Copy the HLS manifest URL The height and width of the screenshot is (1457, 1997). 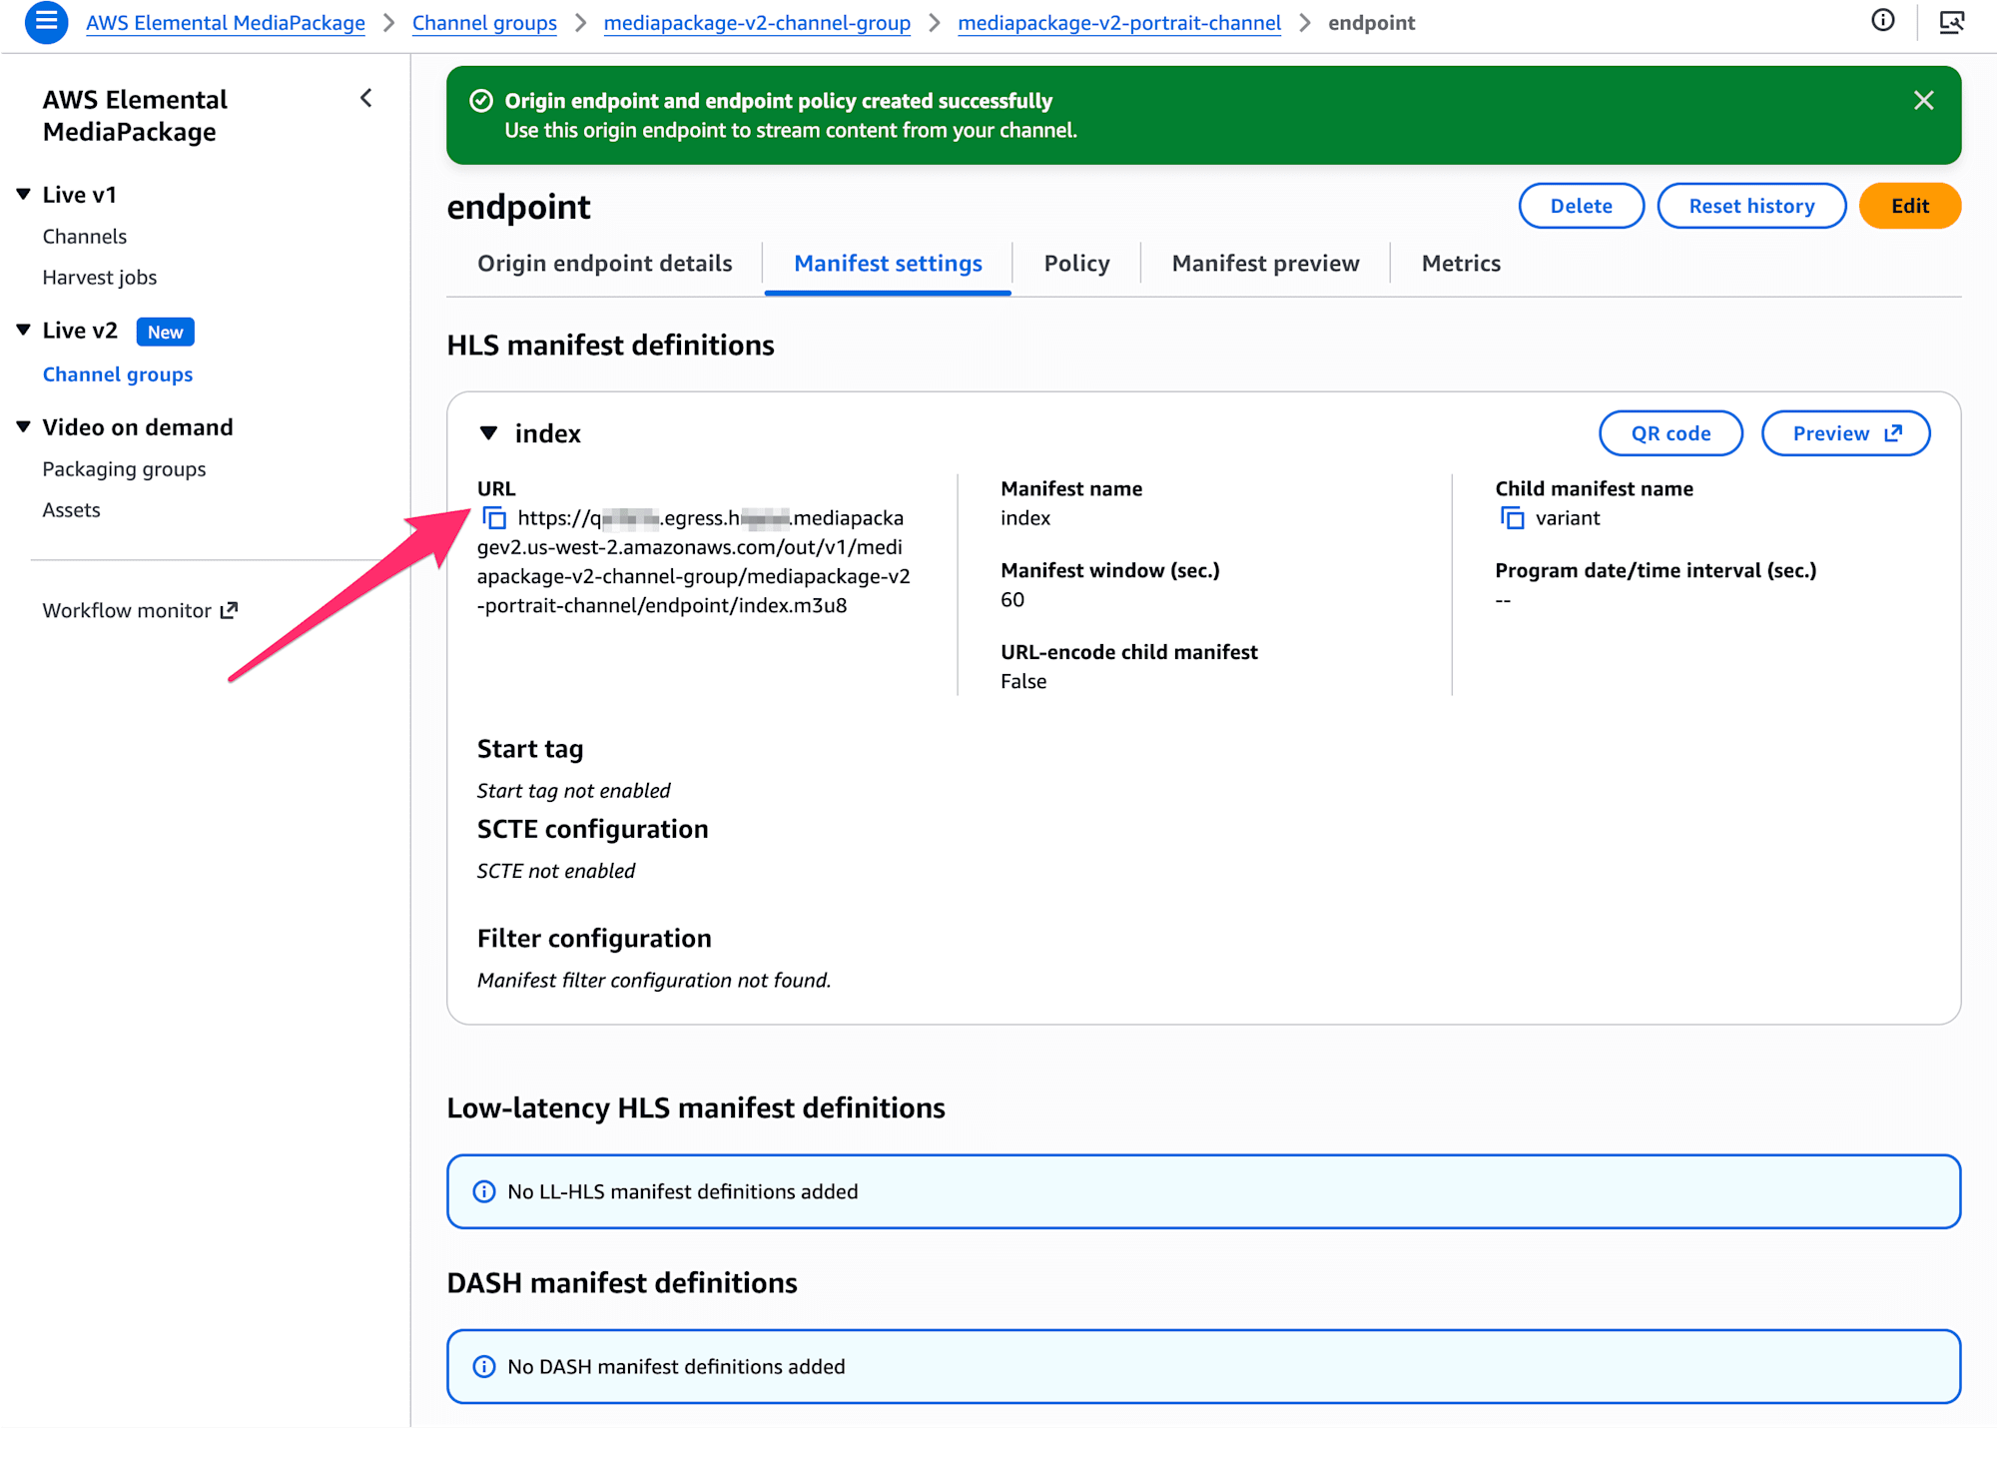click(494, 518)
